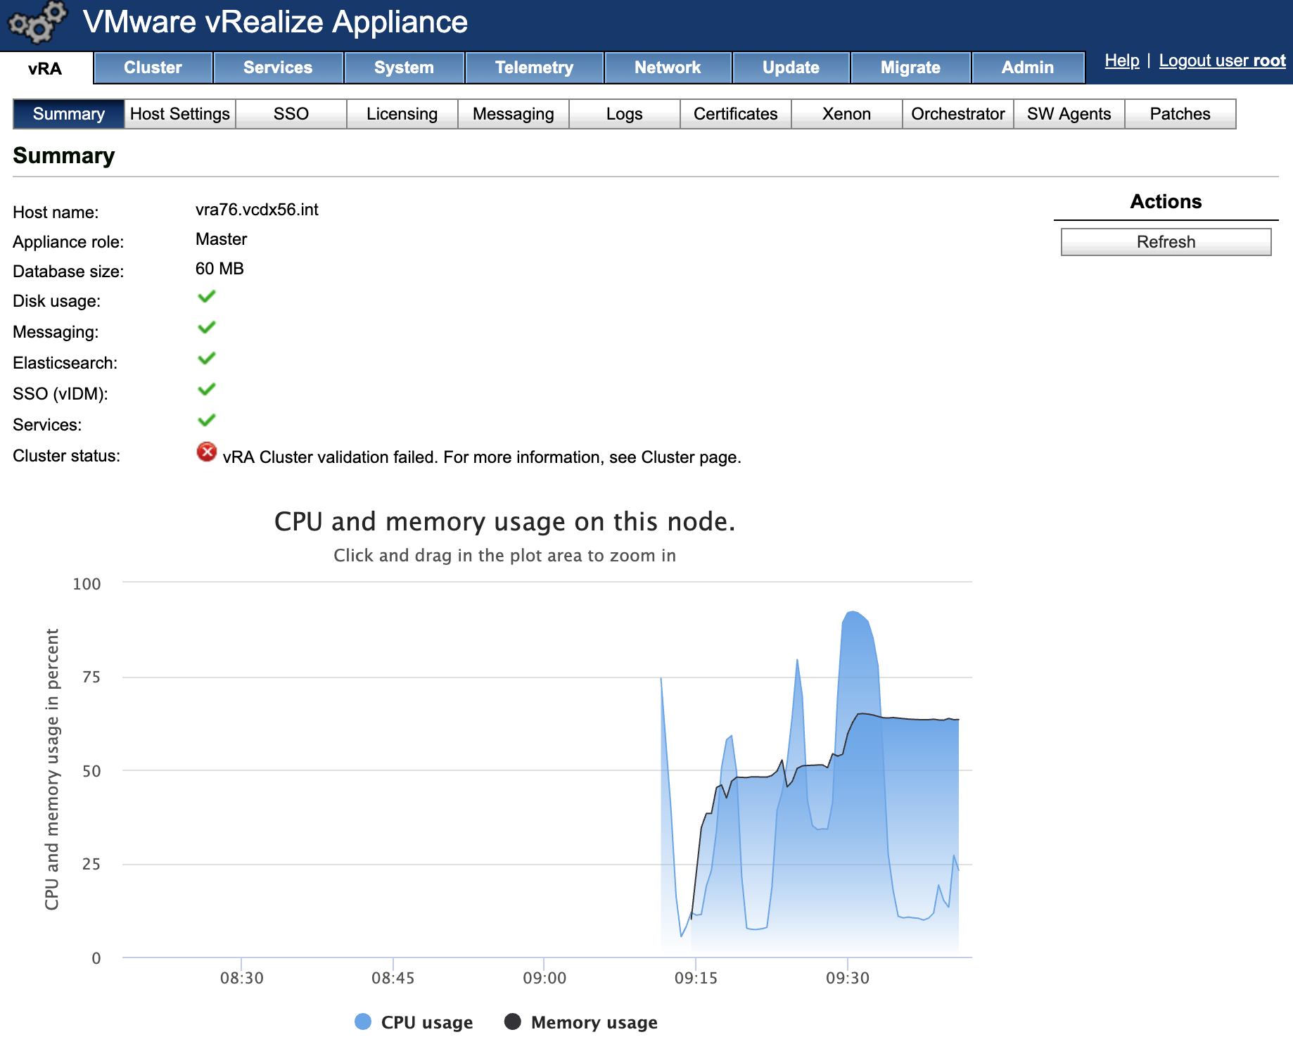The width and height of the screenshot is (1293, 1044).
Task: Click the 09:15 time axis label
Action: coord(696,978)
